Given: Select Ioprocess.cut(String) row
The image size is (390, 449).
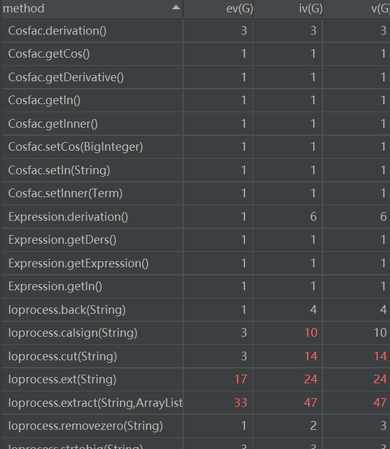Looking at the screenshot, I should click(x=62, y=356).
